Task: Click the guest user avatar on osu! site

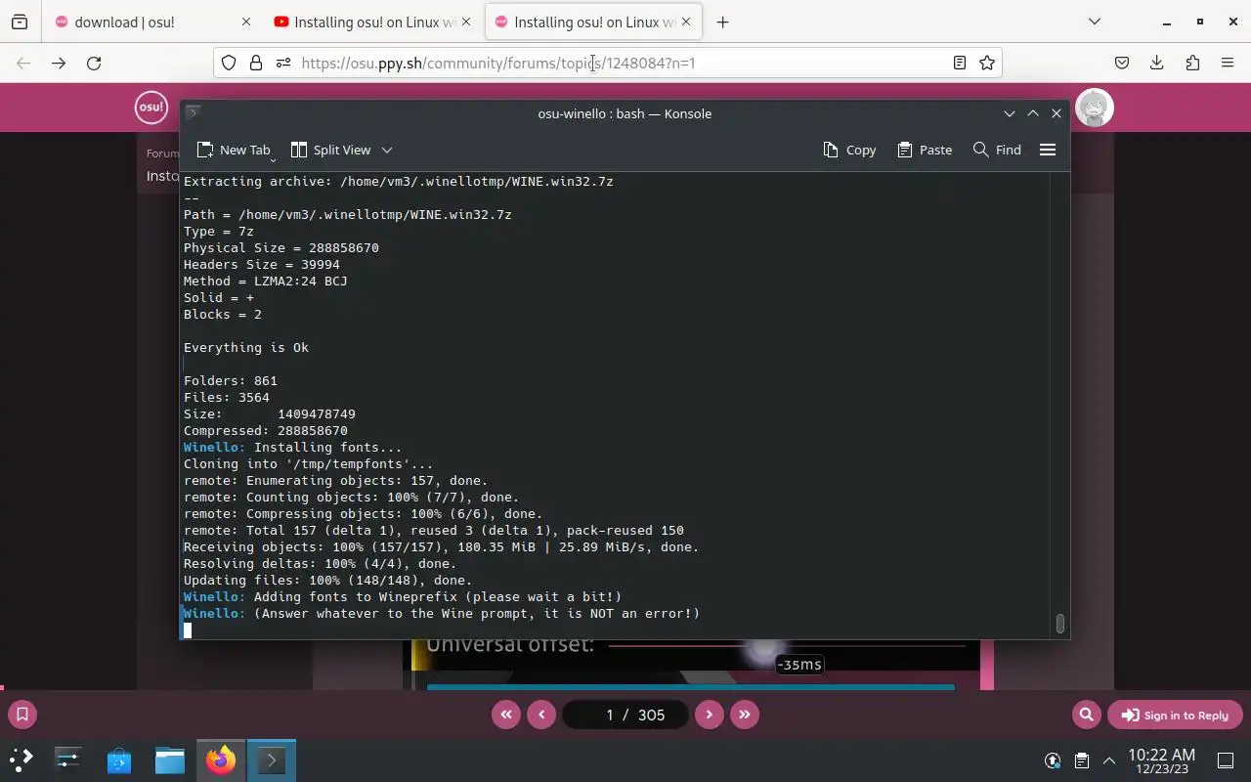Action: [1095, 108]
